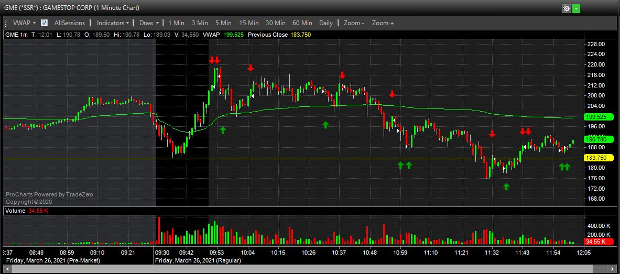Switch to the Daily timeframe
Screen dimensions: 620x274
point(326,23)
